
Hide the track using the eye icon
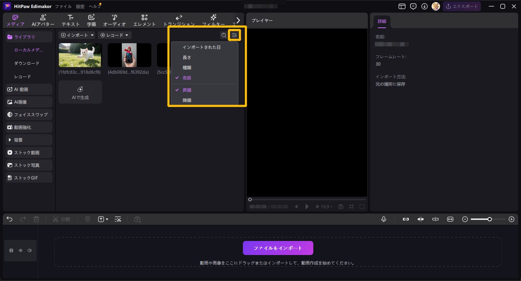coord(20,250)
